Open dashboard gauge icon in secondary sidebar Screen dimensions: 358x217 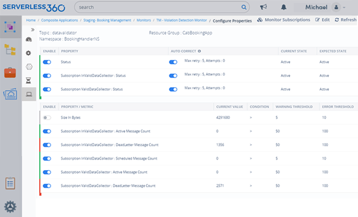pos(29,39)
